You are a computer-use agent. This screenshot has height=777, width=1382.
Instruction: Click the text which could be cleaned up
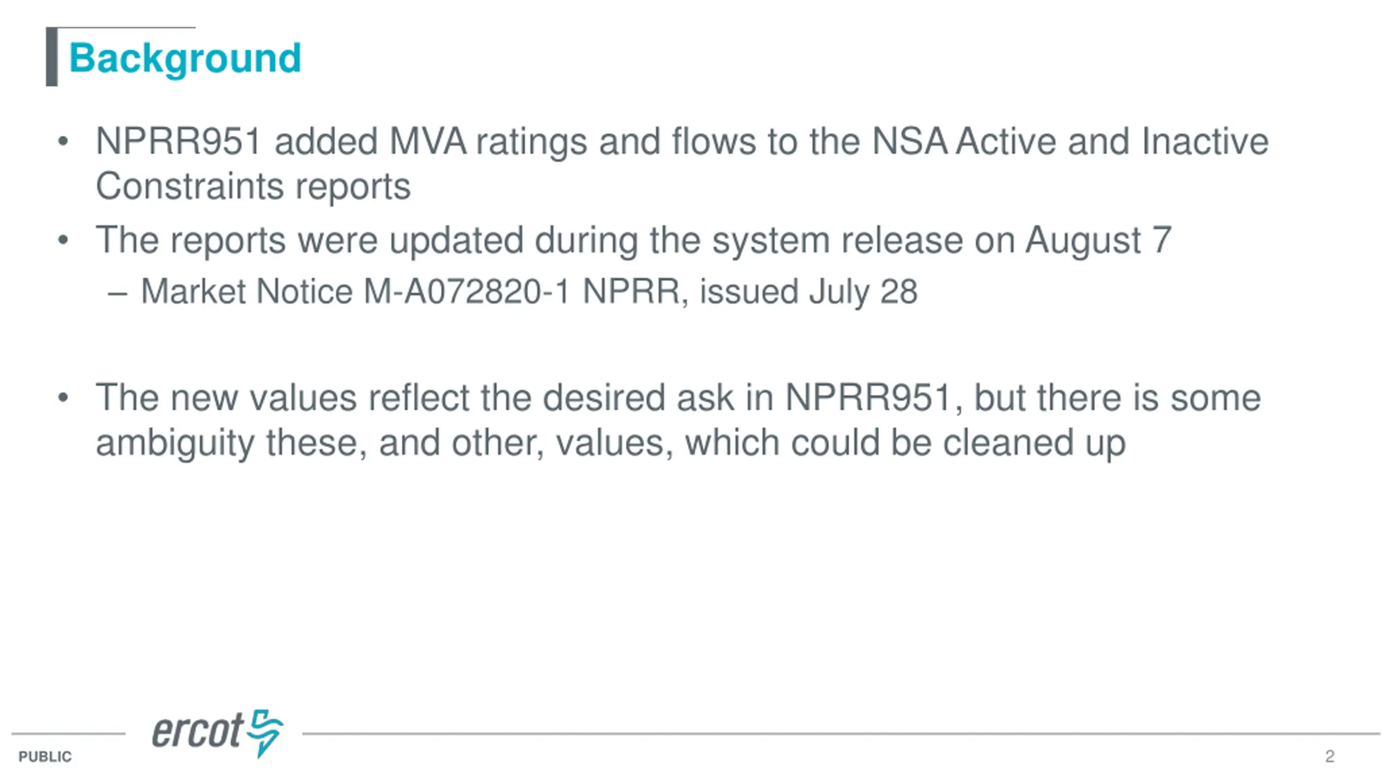click(x=905, y=443)
